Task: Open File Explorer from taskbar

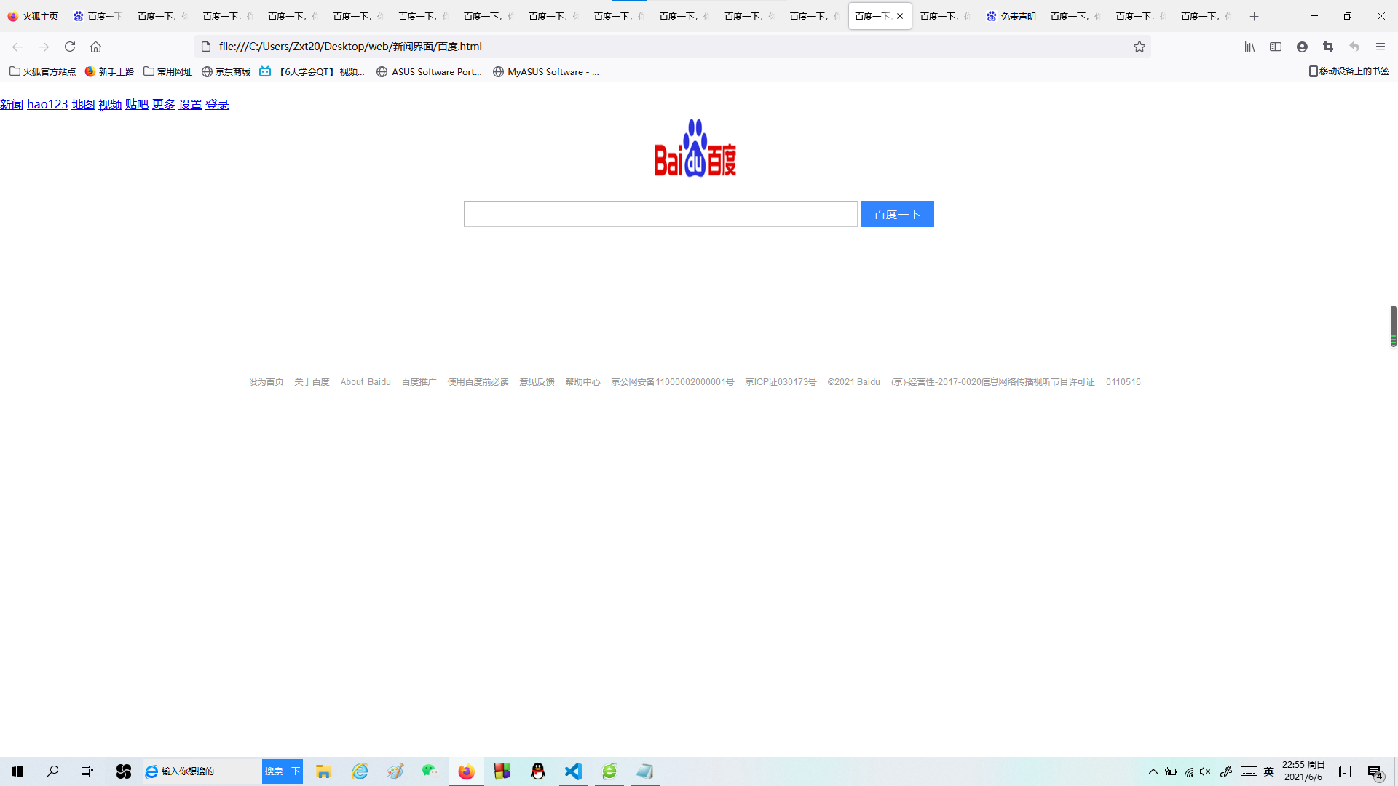Action: pyautogui.click(x=324, y=771)
